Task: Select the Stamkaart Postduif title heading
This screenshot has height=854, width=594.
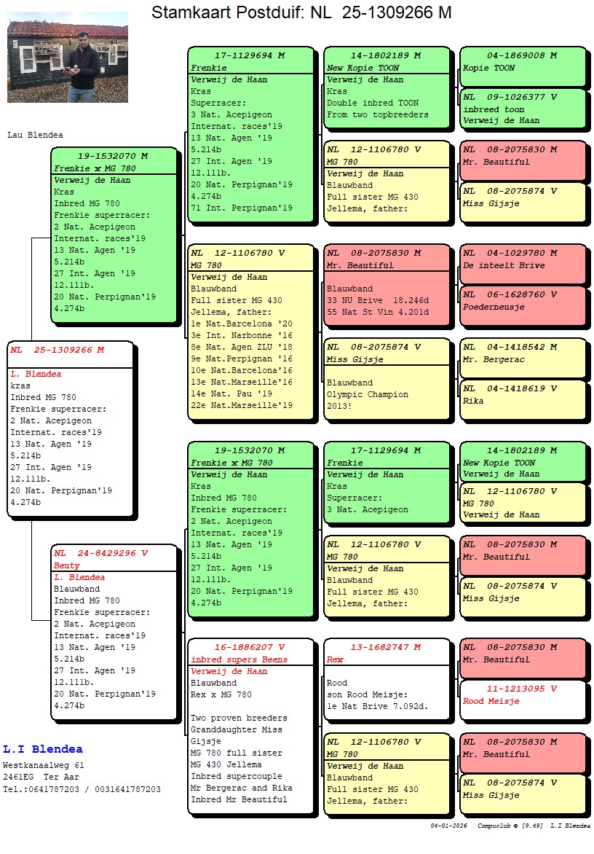Action: click(x=301, y=12)
